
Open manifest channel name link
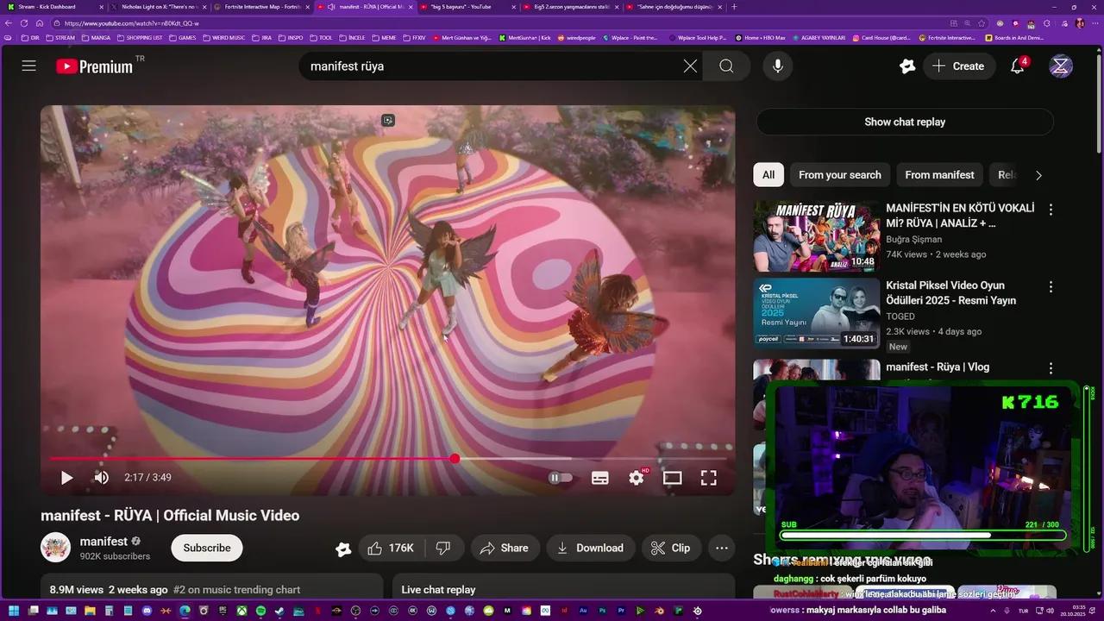(103, 542)
